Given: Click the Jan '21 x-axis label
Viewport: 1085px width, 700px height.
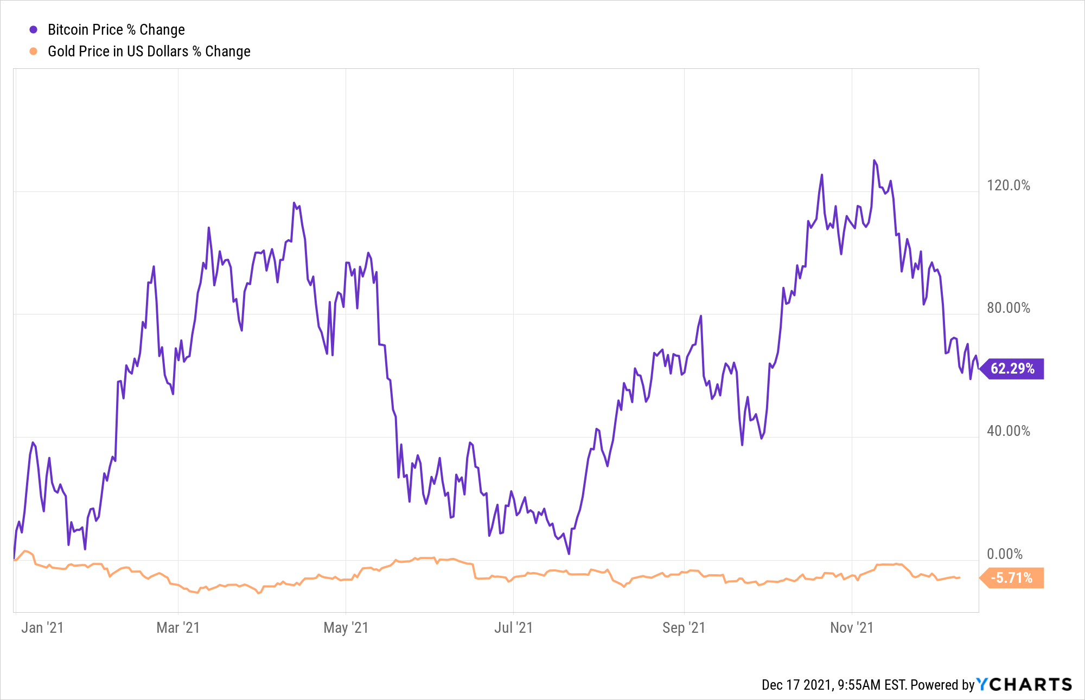Looking at the screenshot, I should [42, 628].
